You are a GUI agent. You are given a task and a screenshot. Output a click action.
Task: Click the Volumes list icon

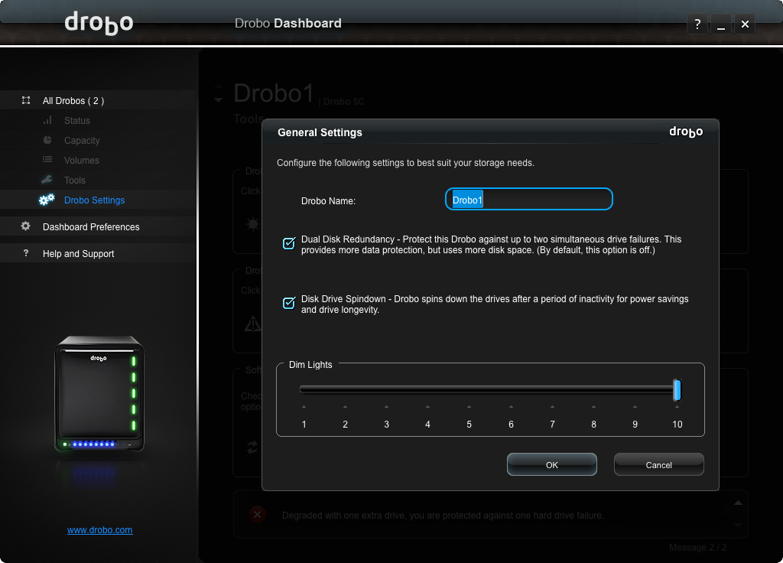tap(47, 161)
